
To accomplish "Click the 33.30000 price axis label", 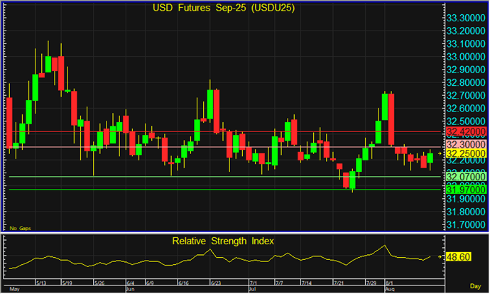I will (466, 18).
